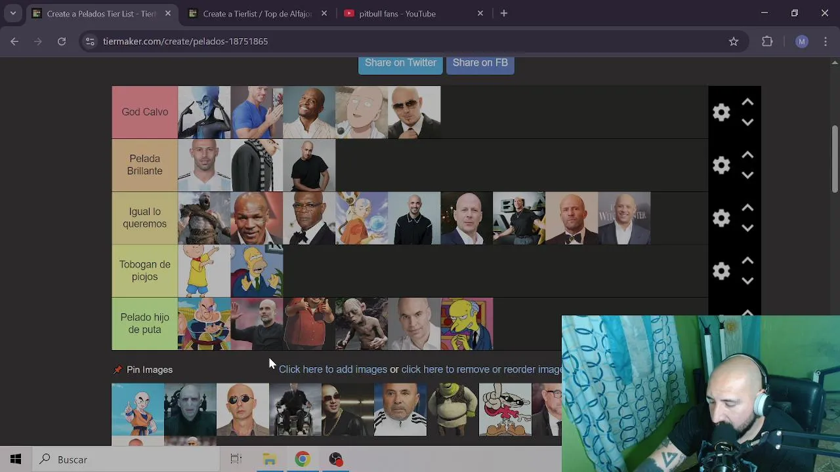The width and height of the screenshot is (840, 472).
Task: Select Aang avatar image in third row
Action: 362,218
